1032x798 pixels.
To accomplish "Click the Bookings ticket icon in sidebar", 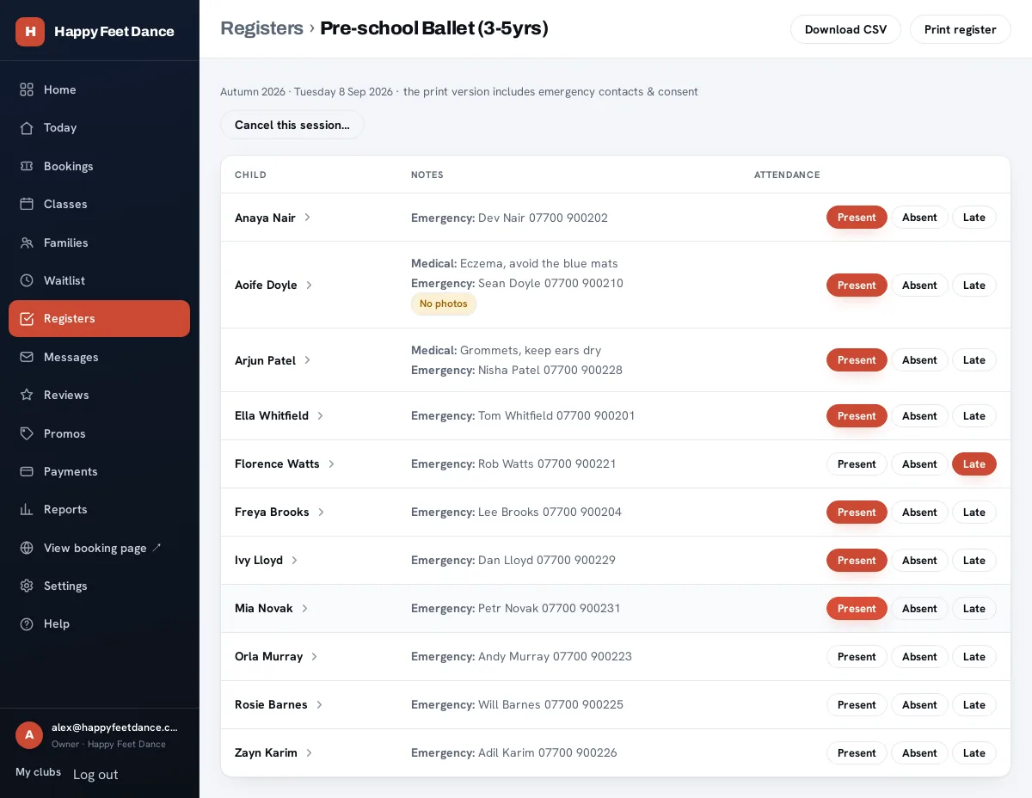I will (27, 166).
